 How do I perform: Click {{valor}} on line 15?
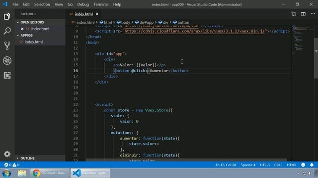(x=147, y=65)
